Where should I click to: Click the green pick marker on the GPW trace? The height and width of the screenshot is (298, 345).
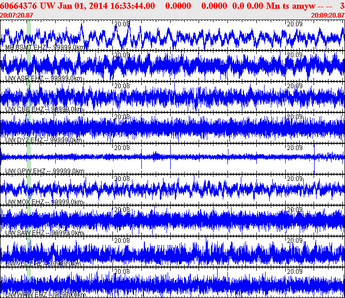29,159
